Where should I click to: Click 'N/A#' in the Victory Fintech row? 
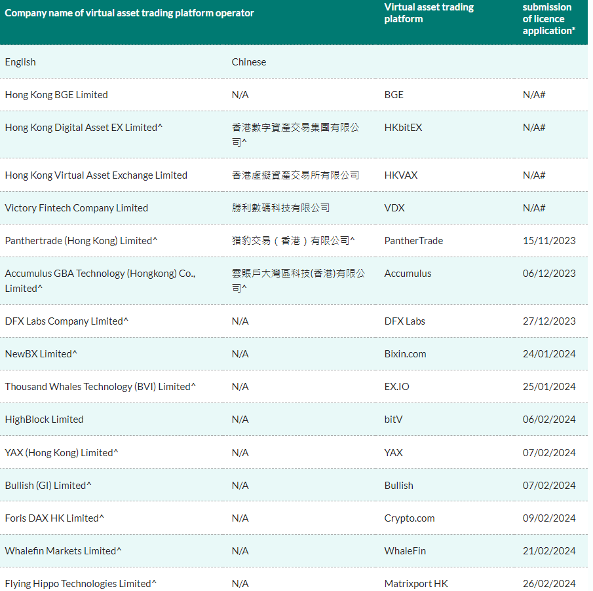pos(534,208)
